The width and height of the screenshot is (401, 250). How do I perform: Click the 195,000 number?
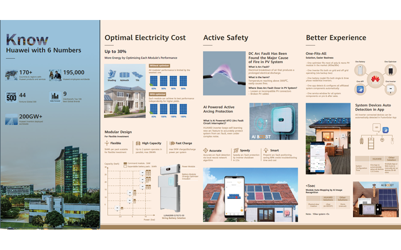click(74, 72)
